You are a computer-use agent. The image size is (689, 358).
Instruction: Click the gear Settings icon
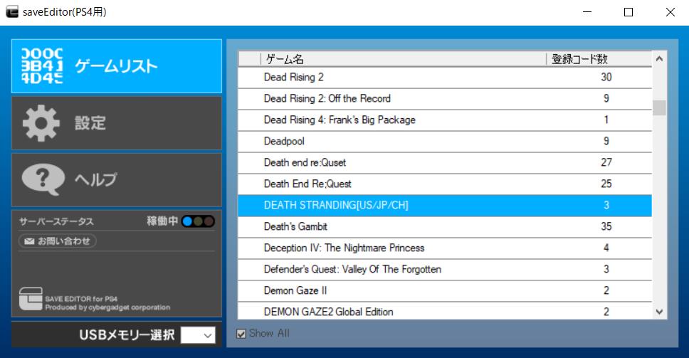(x=41, y=123)
